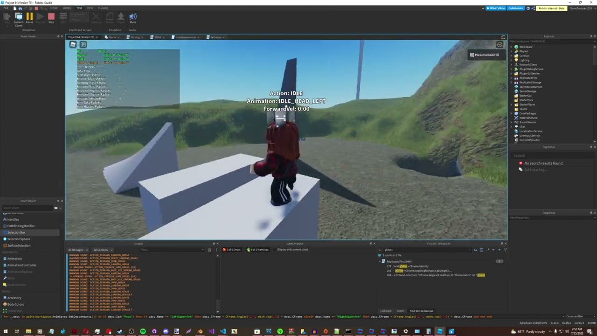Stop the playtest with the red Stop button
597x336 pixels.
[51, 18]
